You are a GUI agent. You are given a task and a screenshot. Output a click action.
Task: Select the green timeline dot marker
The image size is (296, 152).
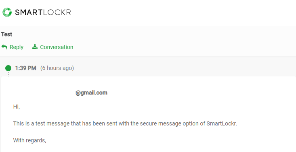(8, 68)
